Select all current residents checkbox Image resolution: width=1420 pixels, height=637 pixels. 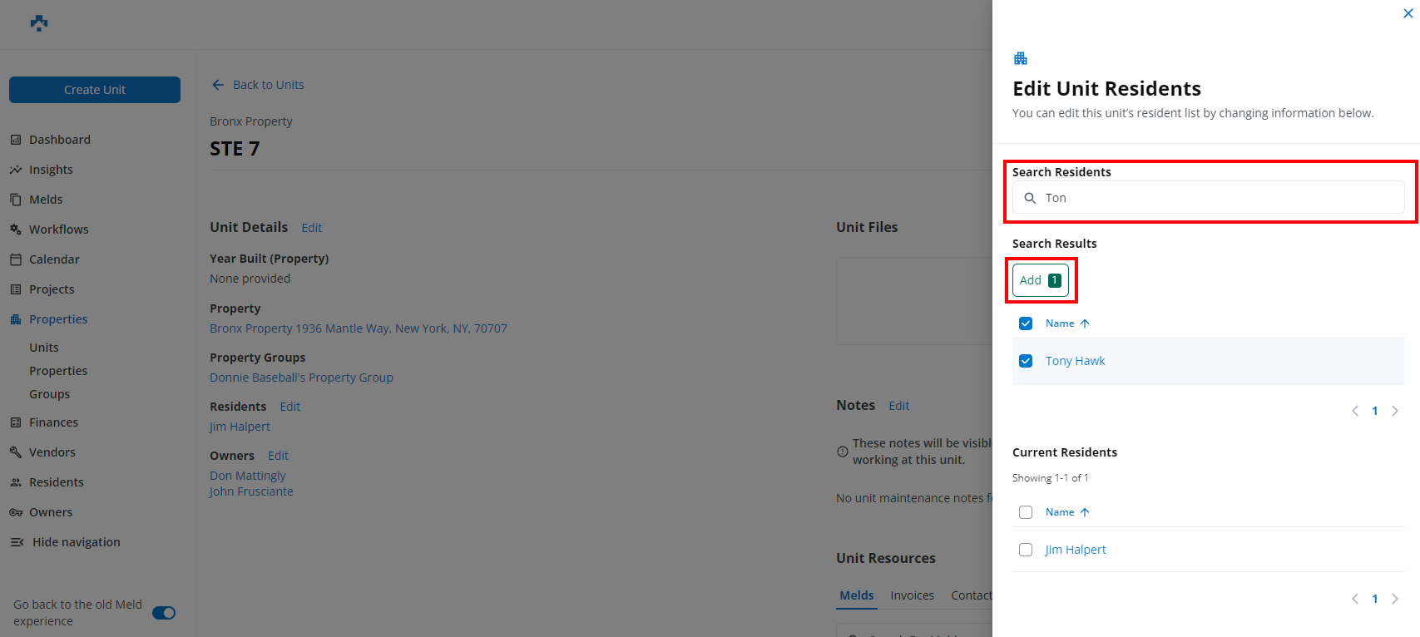1026,512
